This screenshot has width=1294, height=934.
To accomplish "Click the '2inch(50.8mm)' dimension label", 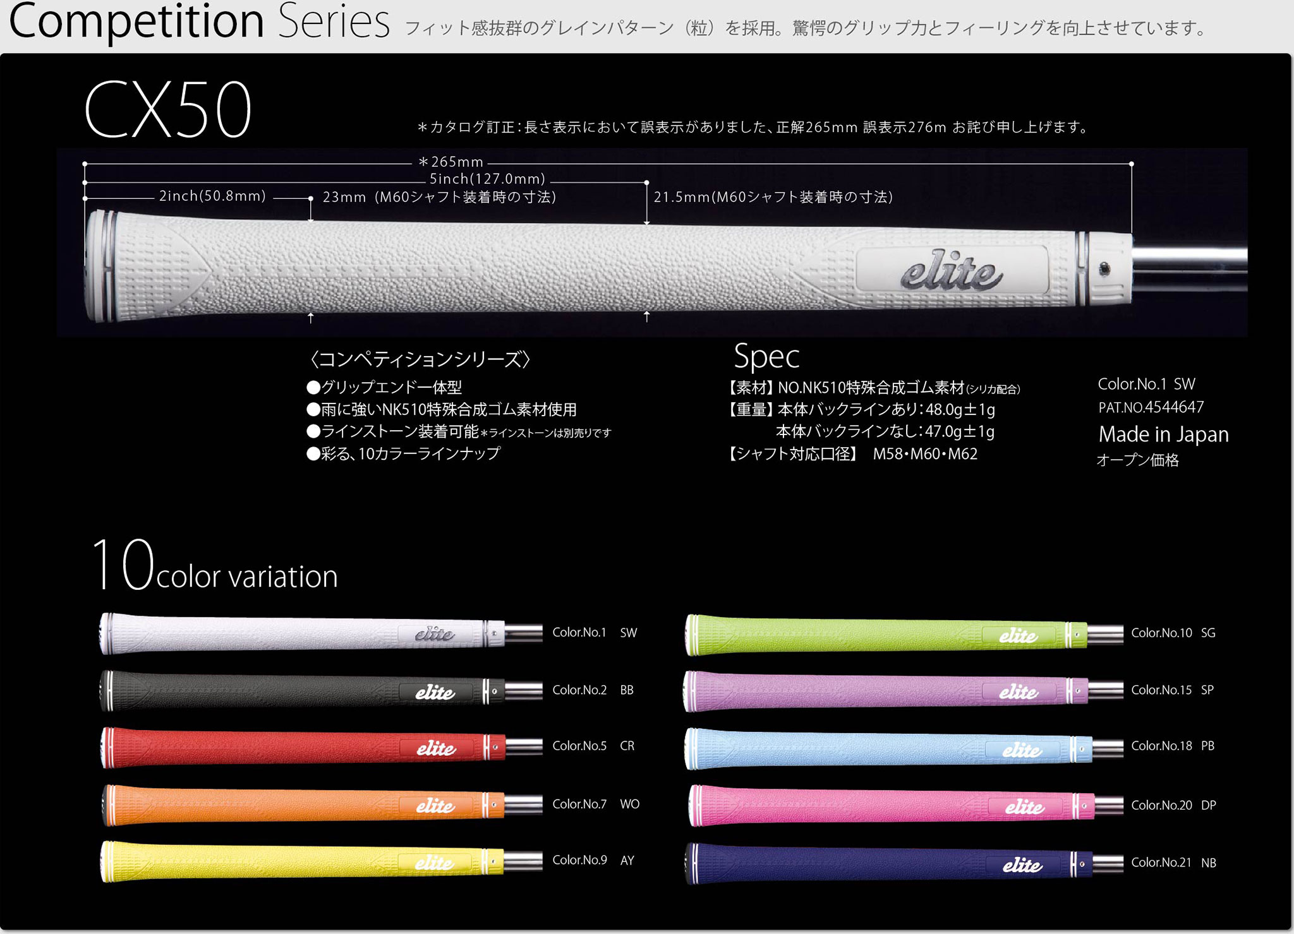I will coord(213,196).
